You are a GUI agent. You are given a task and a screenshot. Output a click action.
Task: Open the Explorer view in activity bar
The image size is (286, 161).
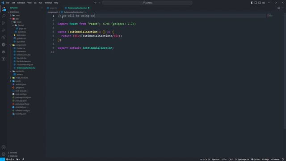(x=4, y=9)
